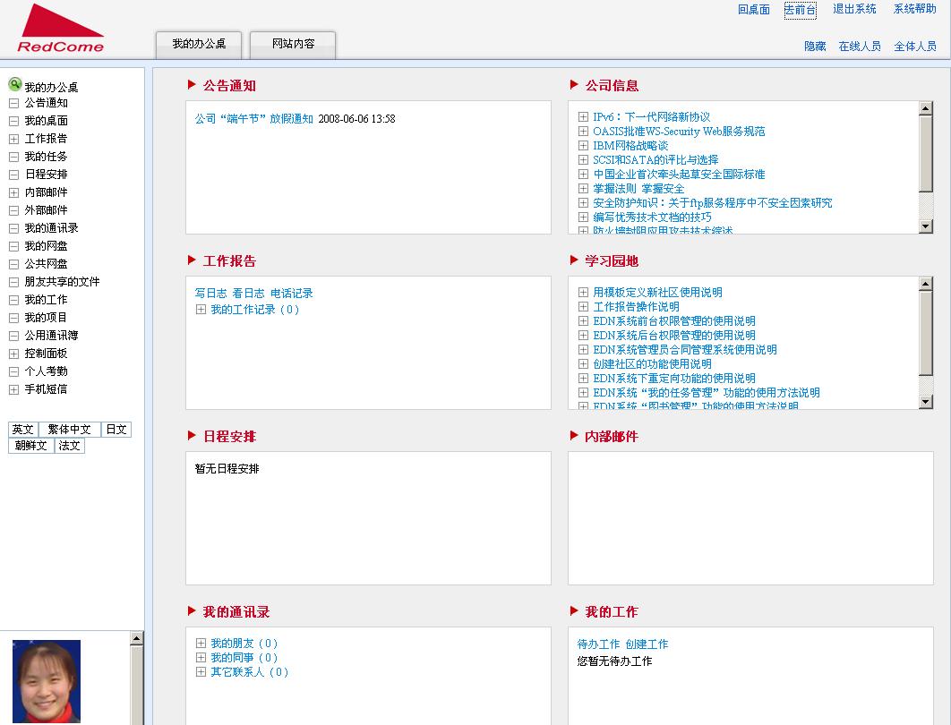Open the 端午节 holiday notice link
Viewport: 951px width, 725px height.
tap(254, 118)
